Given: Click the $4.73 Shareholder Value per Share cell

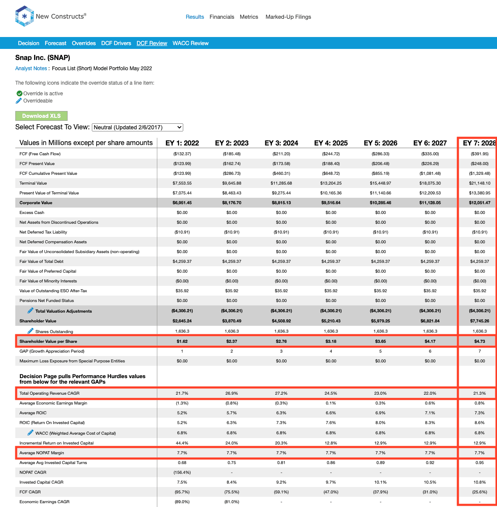Looking at the screenshot, I should click(x=480, y=341).
